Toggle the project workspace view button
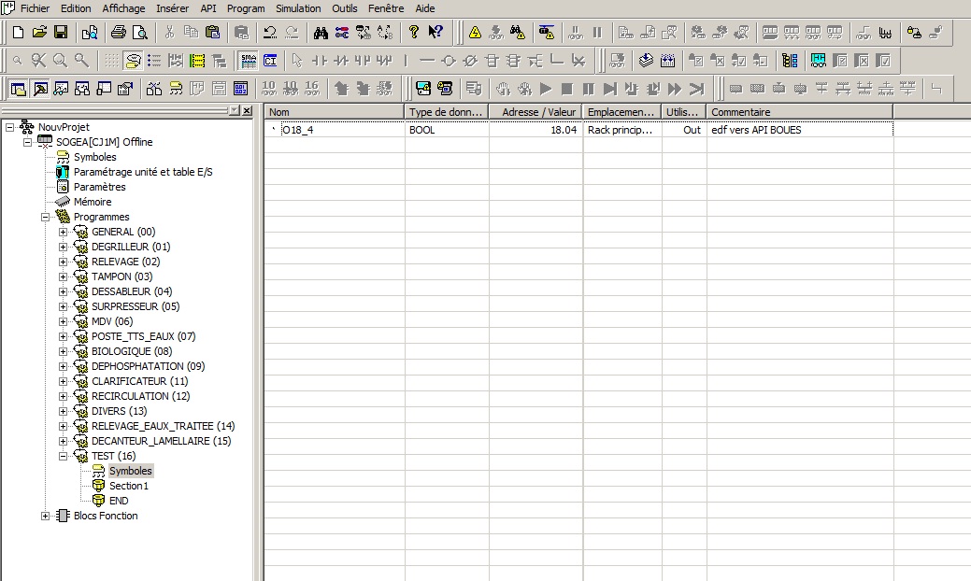 [x=19, y=89]
